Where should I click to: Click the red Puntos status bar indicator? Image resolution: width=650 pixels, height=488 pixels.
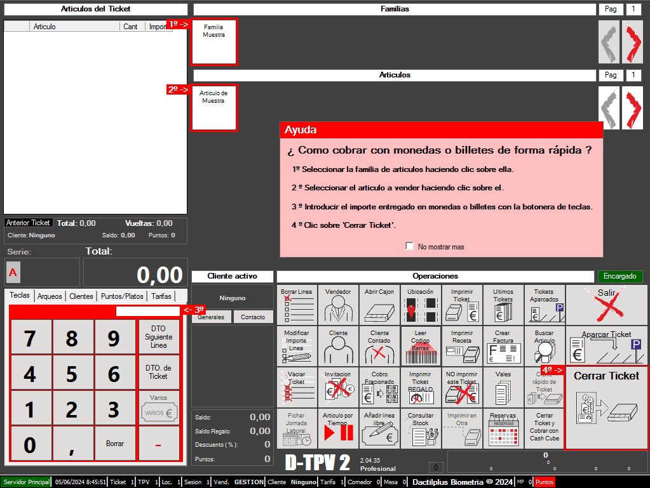coord(545,482)
